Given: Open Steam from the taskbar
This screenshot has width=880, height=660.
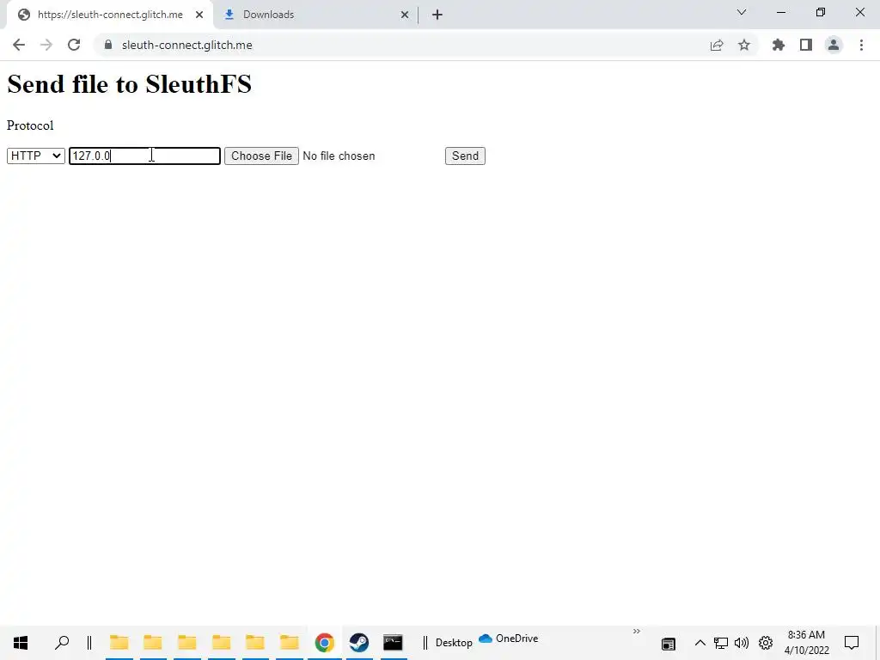Looking at the screenshot, I should tap(358, 643).
